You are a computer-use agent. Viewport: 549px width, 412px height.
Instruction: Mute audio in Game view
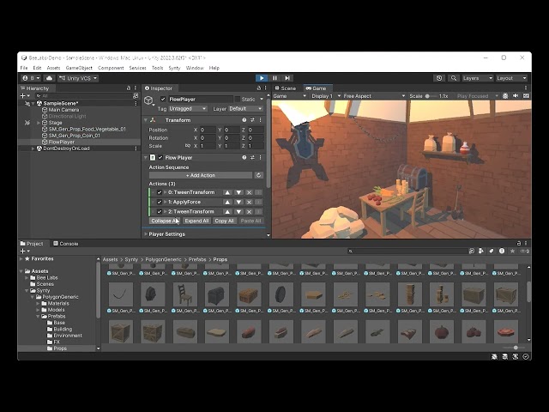pos(516,96)
